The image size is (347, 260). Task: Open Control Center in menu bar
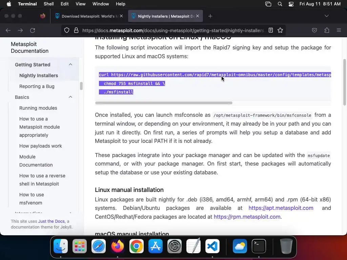pyautogui.click(x=291, y=4)
